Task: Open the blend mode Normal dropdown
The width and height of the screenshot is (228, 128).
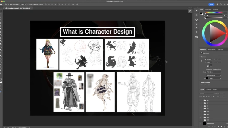Action: [x=206, y=94]
